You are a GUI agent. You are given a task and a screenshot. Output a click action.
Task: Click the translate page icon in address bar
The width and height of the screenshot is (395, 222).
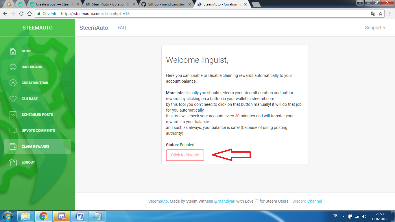(373, 14)
